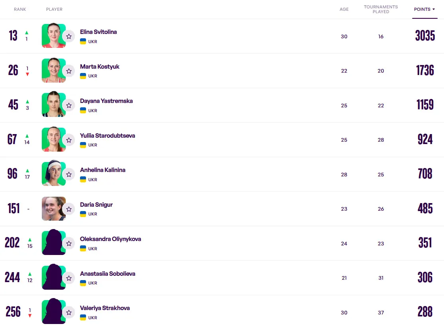This screenshot has height=326, width=444.
Task: Click the RANK column header
Action: point(20,9)
